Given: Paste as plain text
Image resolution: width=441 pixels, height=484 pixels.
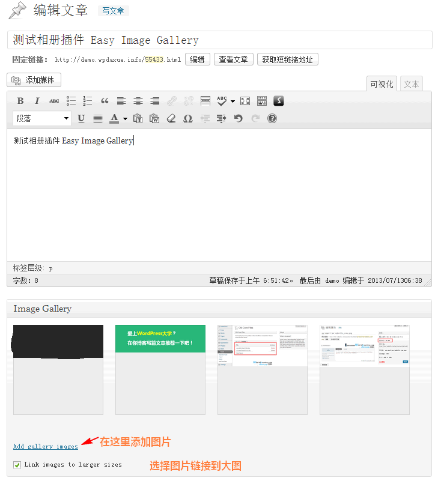Looking at the screenshot, I should pos(138,118).
